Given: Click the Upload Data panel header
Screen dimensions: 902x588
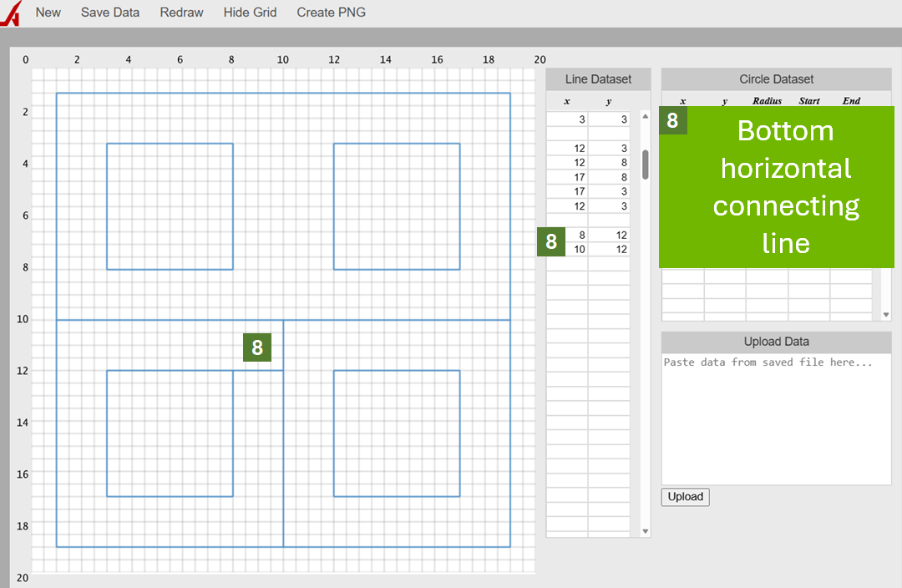Looking at the screenshot, I should pos(776,342).
